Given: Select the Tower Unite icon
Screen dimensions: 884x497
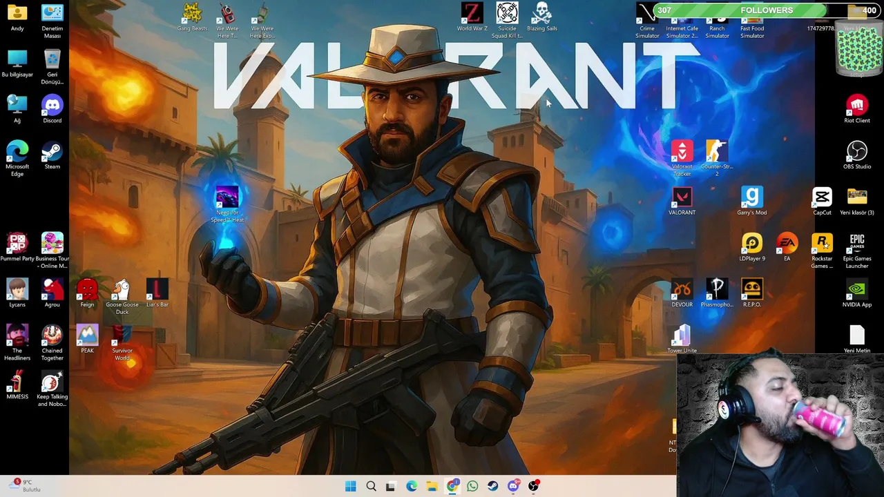Looking at the screenshot, I should (x=682, y=340).
